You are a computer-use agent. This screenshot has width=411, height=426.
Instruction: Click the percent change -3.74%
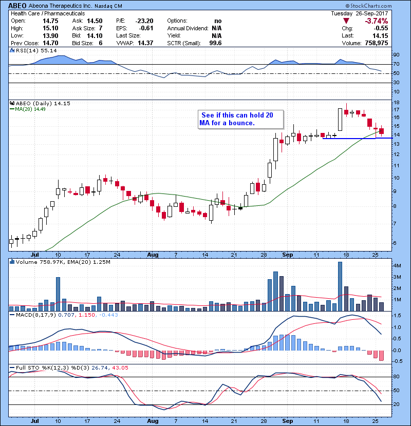377,21
